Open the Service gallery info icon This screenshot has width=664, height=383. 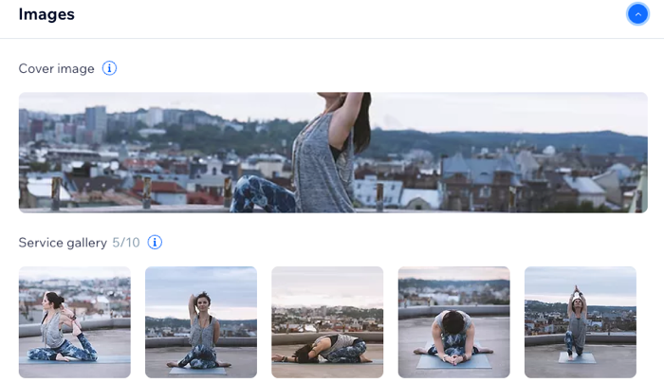coord(155,242)
